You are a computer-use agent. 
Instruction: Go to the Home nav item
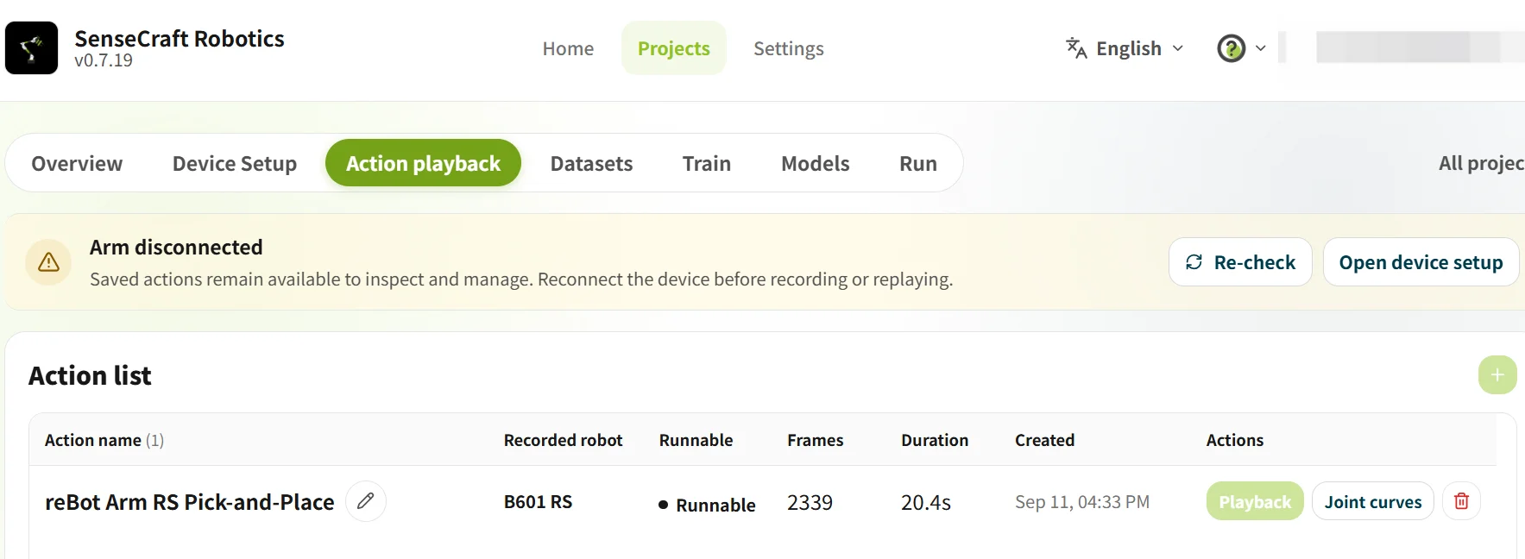[568, 48]
